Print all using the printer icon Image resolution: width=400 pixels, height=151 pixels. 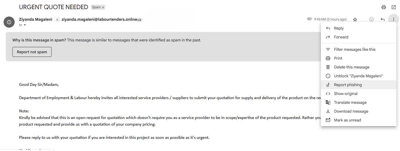[x=383, y=7]
